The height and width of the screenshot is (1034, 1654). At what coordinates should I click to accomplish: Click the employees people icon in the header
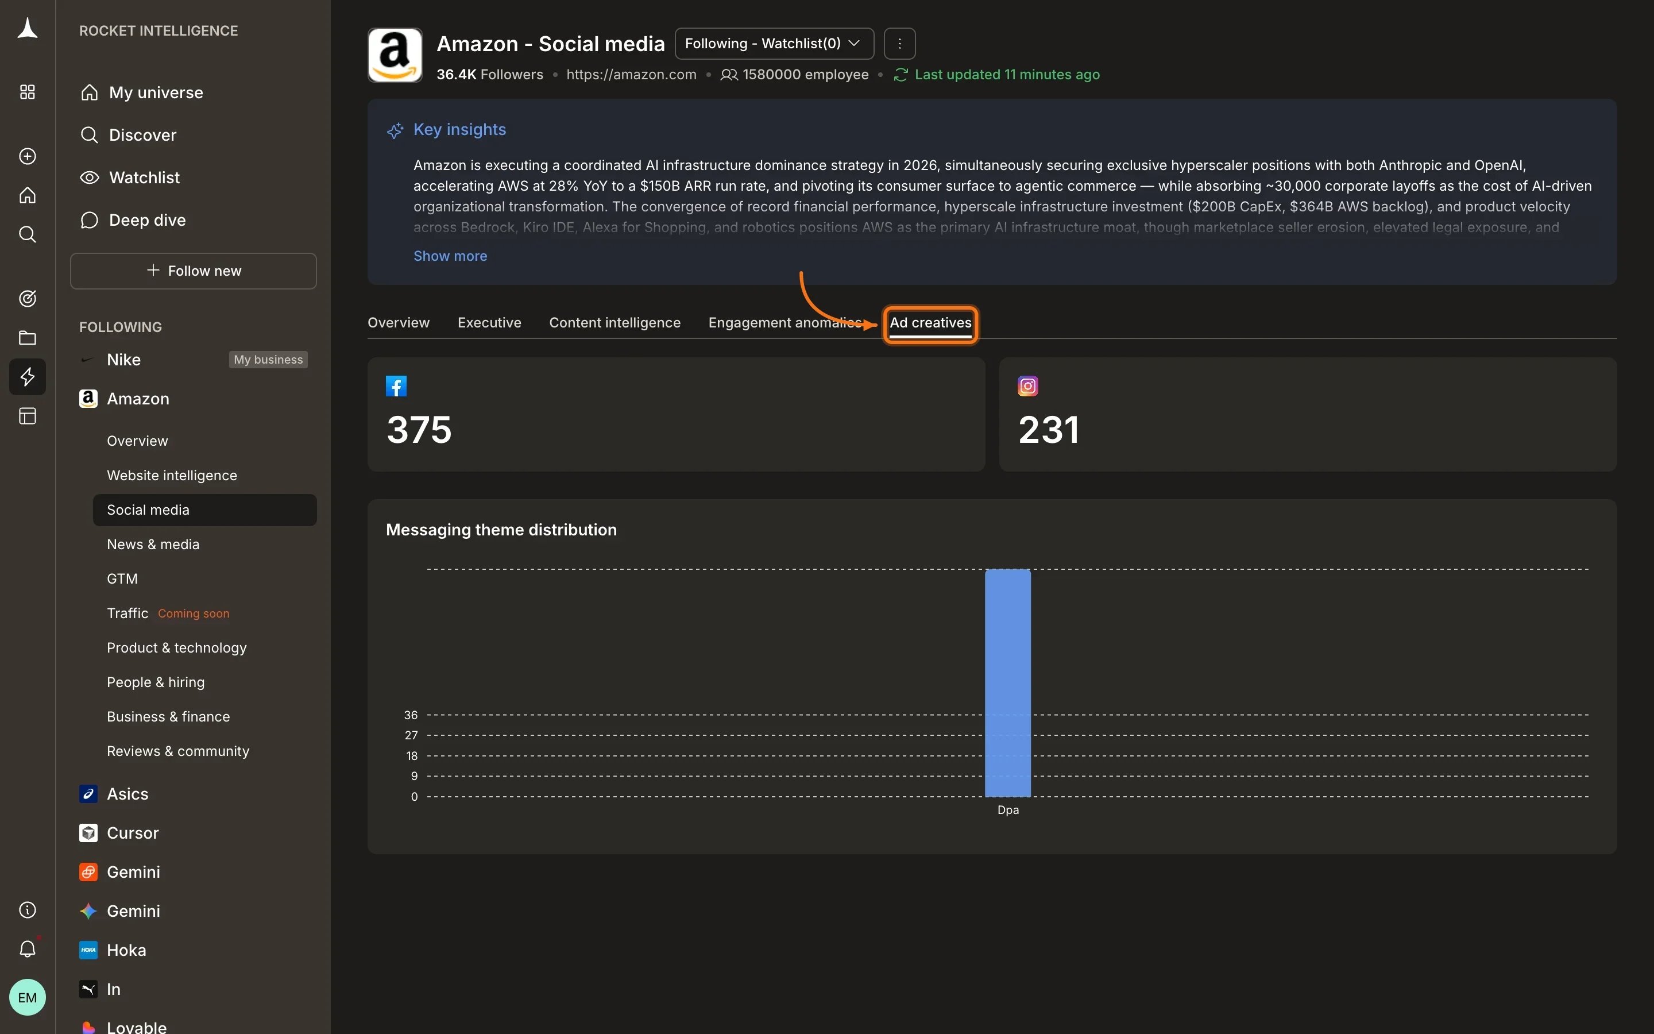tap(729, 75)
